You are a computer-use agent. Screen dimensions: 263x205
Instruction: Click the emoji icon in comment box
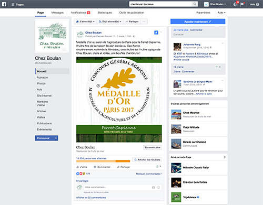click(x=158, y=187)
